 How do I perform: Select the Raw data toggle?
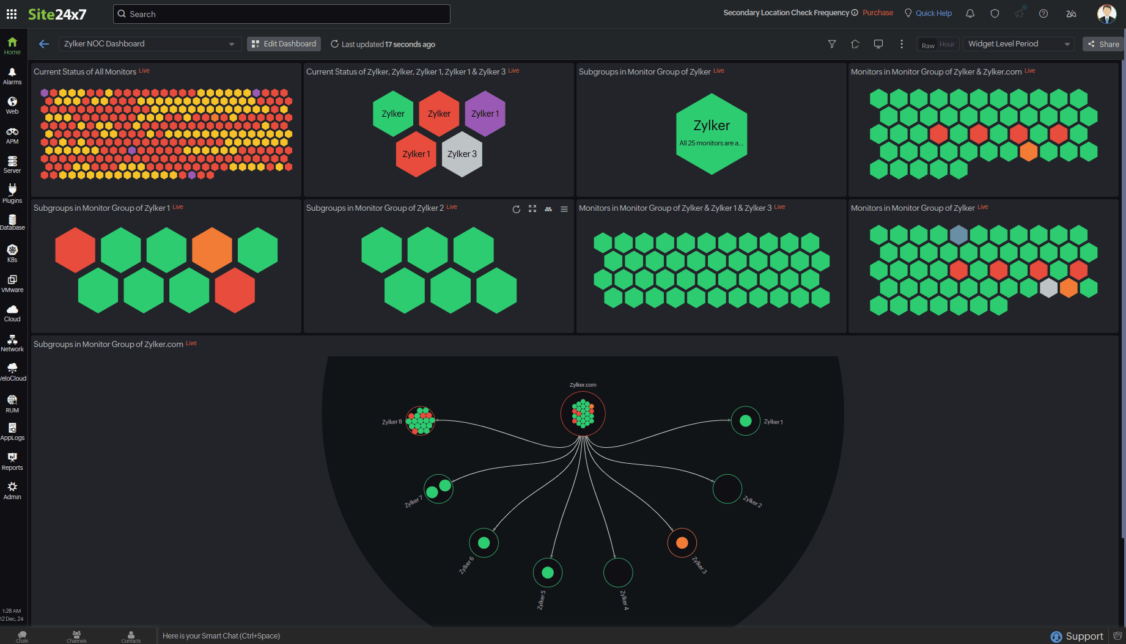(928, 45)
